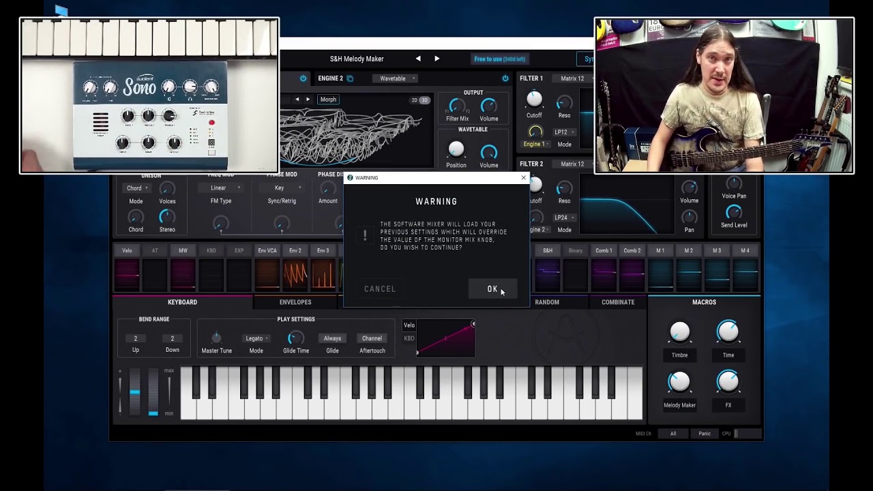
Task: Select Env 2 modulation source
Action: (x=295, y=251)
